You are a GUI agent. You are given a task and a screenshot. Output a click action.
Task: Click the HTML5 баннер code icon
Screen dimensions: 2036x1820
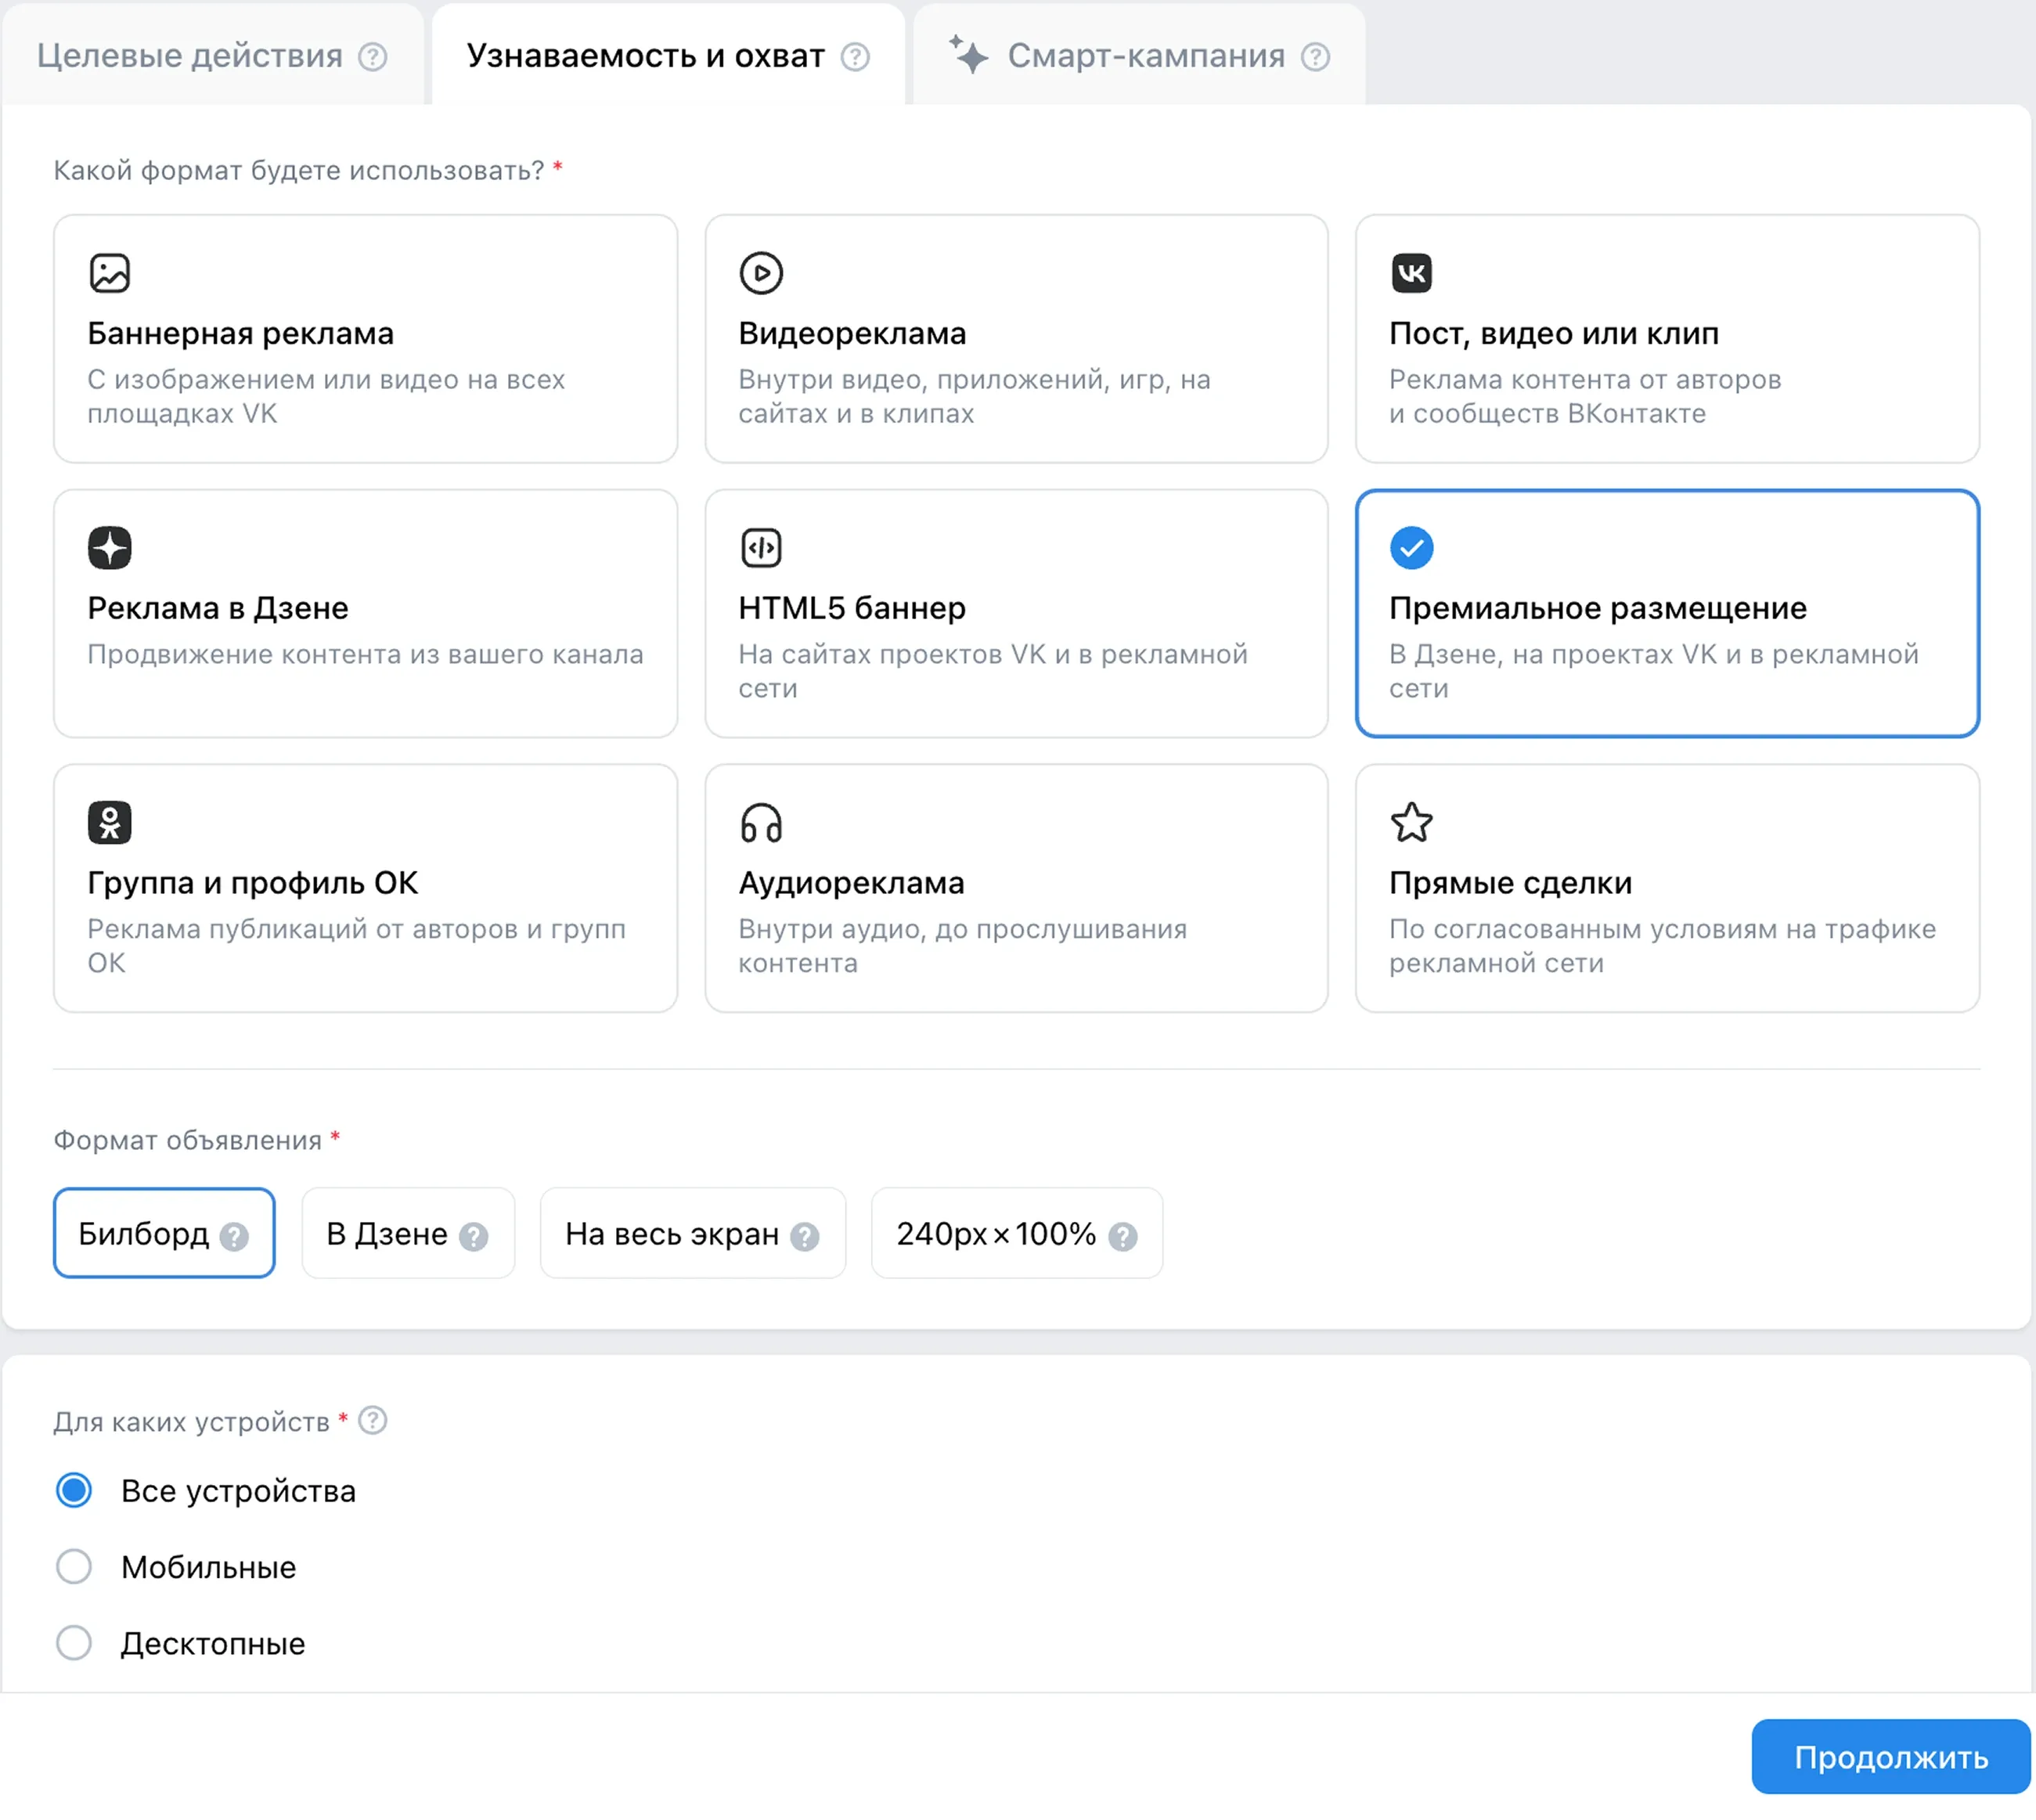pos(761,548)
